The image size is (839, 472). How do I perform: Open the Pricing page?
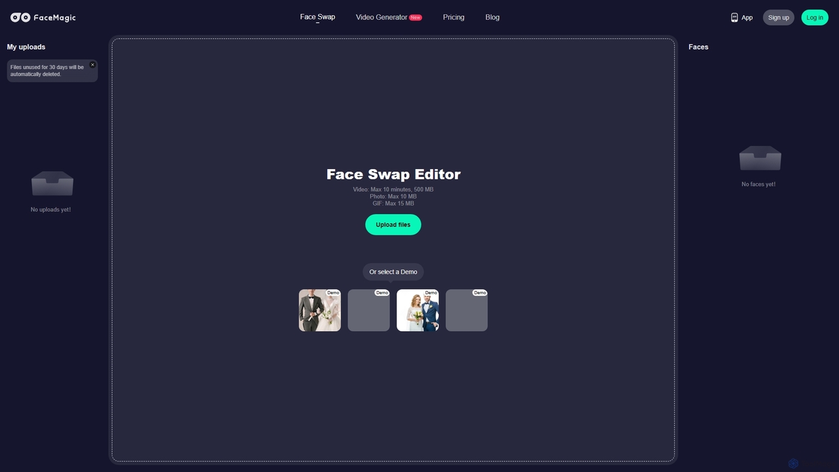point(454,17)
